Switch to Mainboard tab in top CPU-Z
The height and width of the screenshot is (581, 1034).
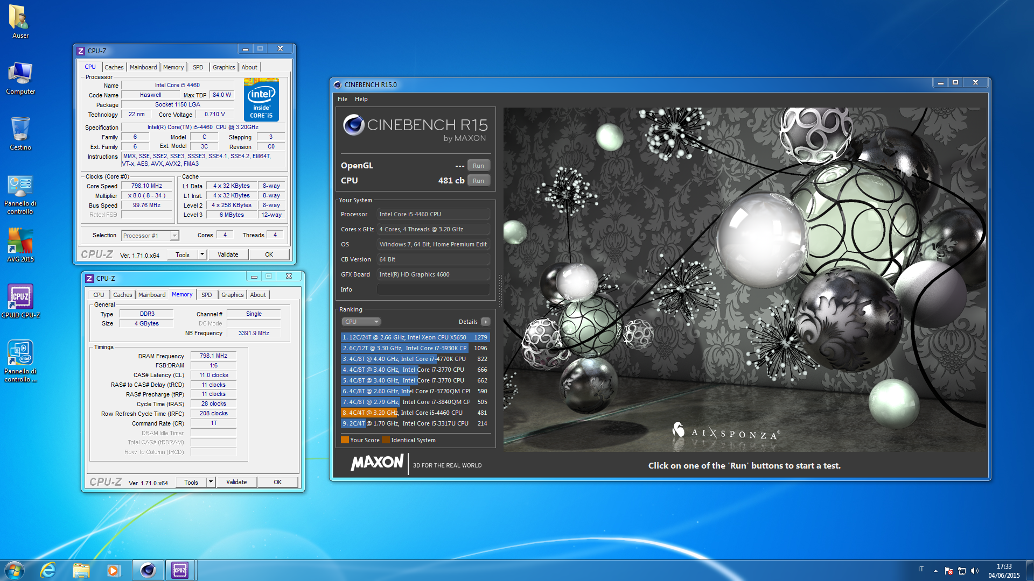tap(143, 67)
